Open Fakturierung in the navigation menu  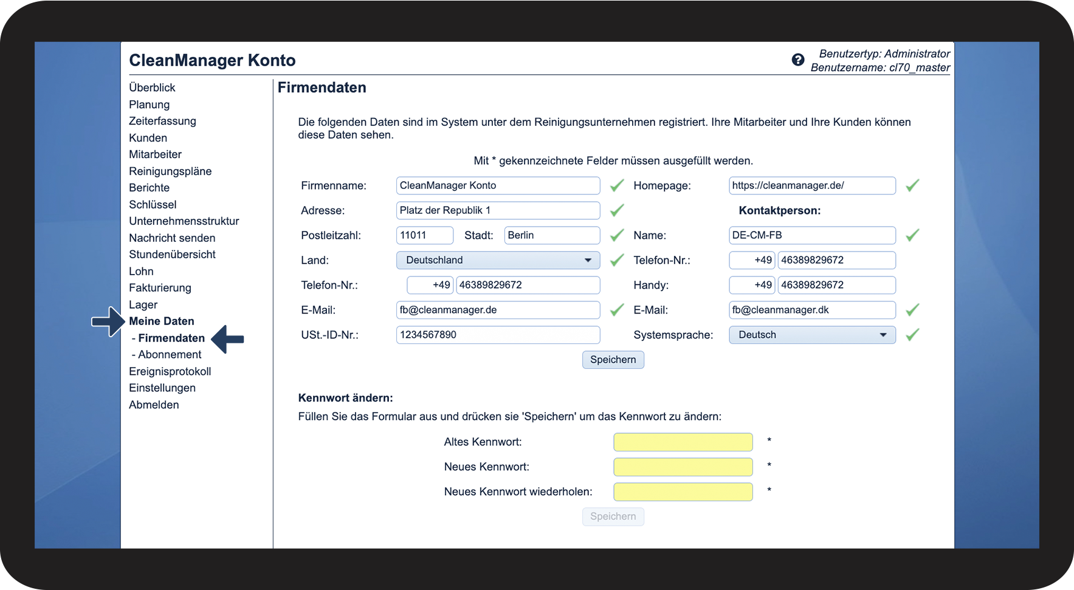pyautogui.click(x=160, y=288)
